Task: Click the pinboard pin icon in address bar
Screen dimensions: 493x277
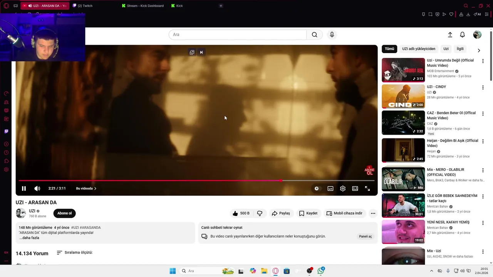Action: click(x=423, y=14)
